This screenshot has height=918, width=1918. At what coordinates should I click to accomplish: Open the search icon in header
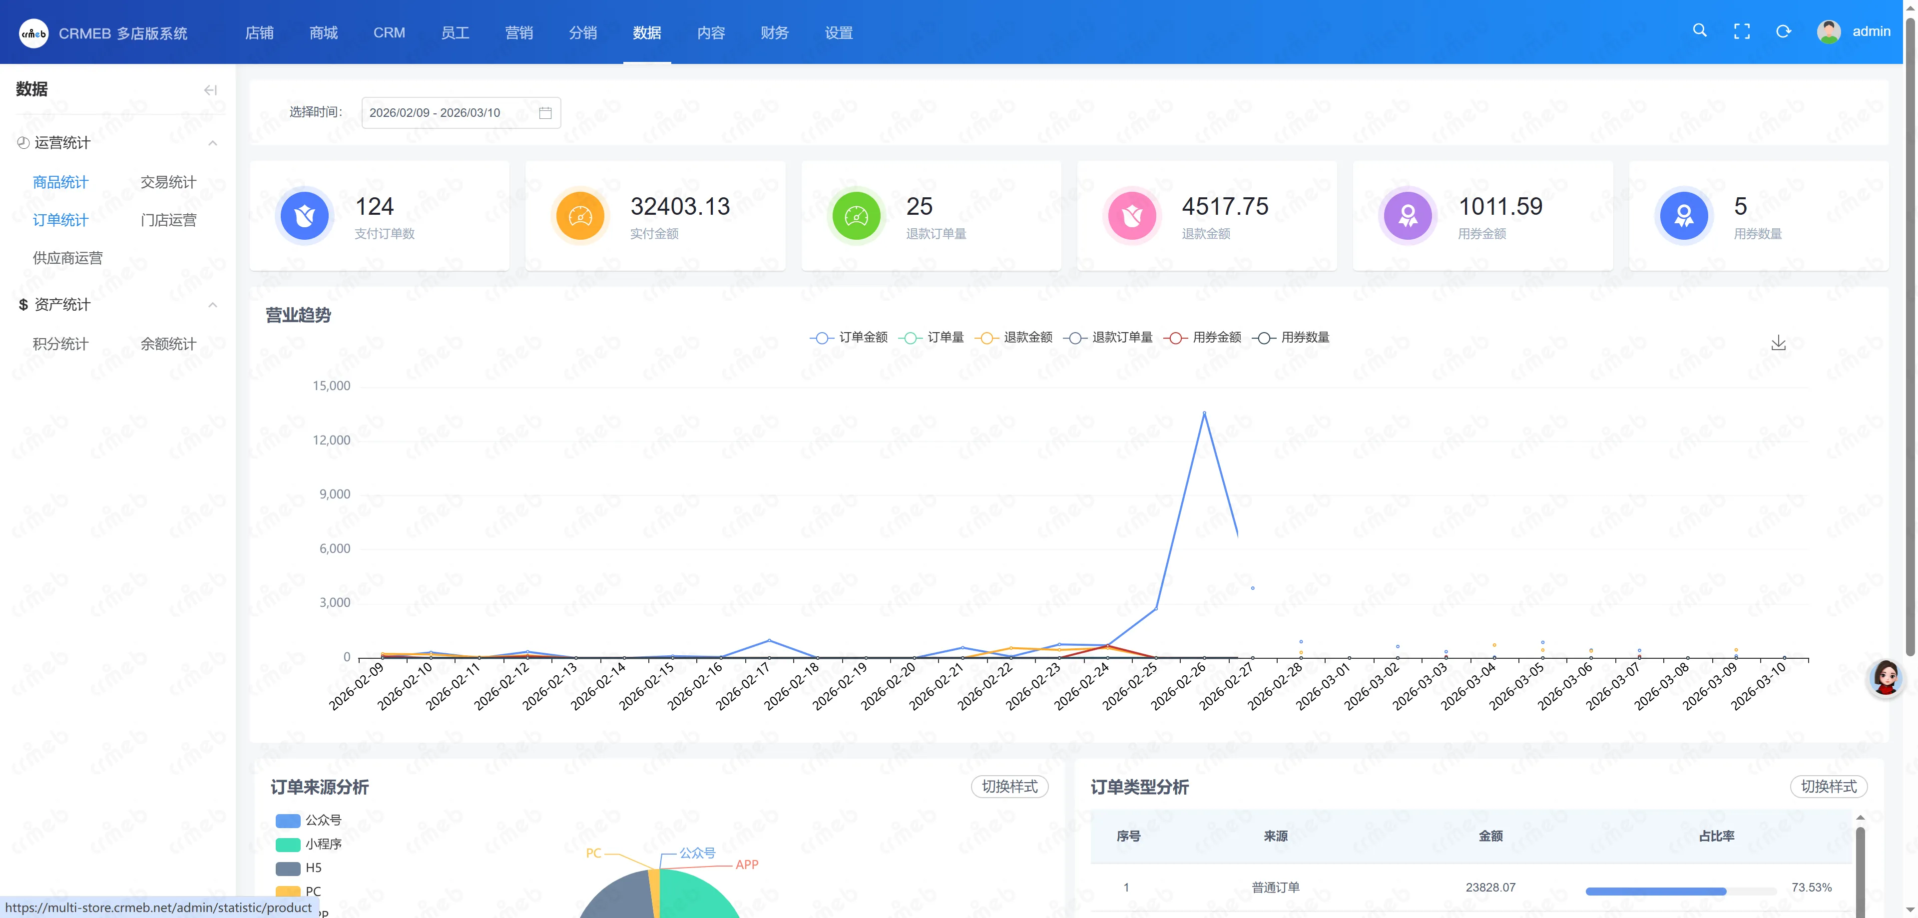click(x=1700, y=30)
